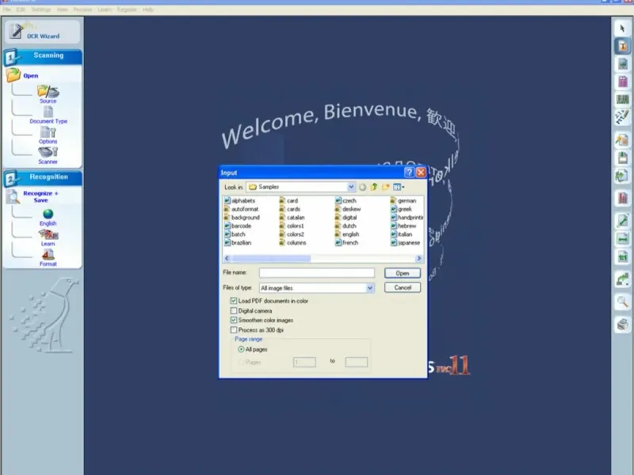
Task: Click the 1:1 actual size tool
Action: [622, 256]
